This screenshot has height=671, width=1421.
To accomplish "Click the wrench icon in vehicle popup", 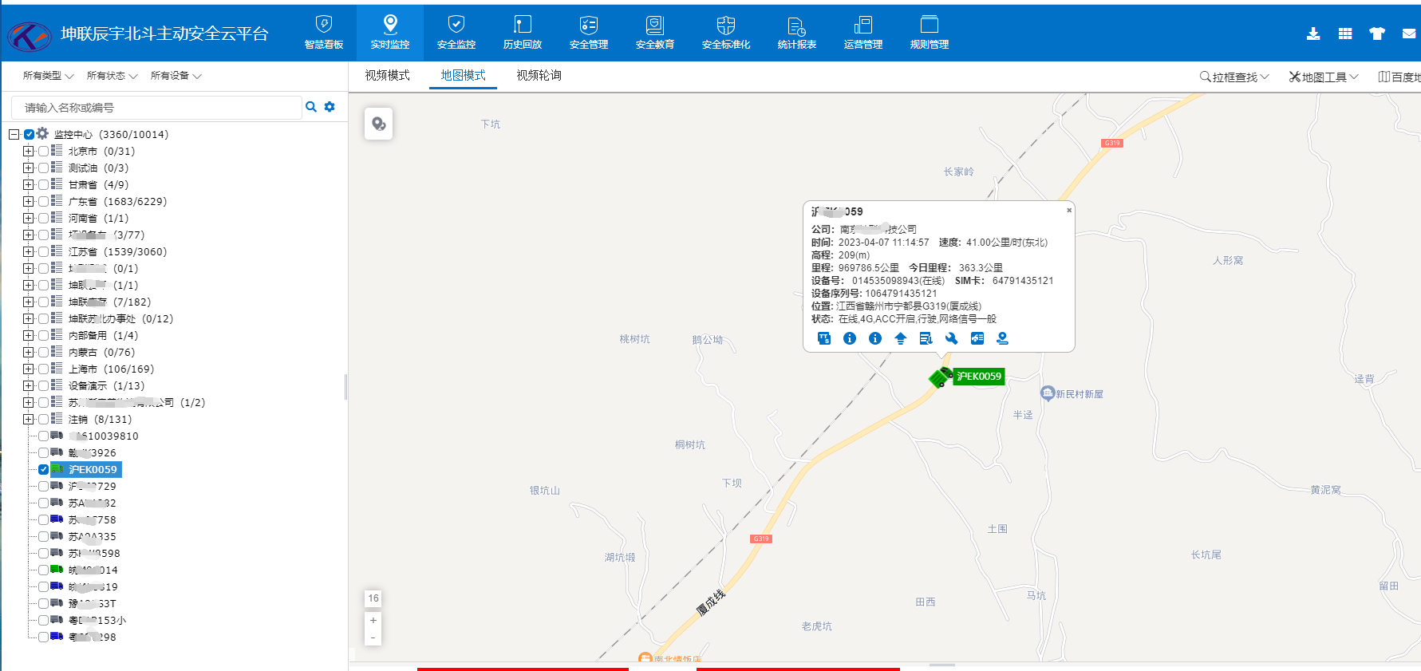I will 951,338.
